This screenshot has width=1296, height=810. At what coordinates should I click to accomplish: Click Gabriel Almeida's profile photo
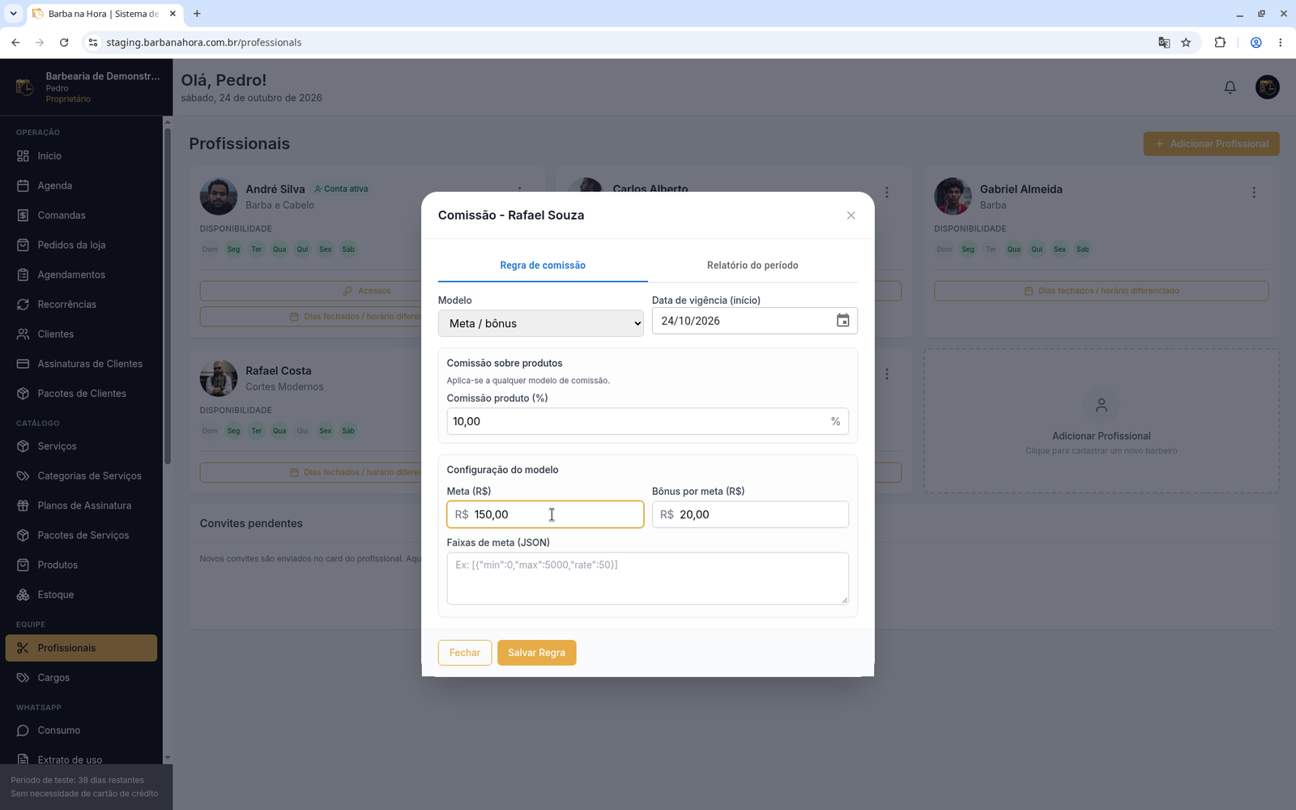[x=953, y=196]
